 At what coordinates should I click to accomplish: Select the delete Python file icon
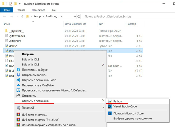(x=7, y=46)
